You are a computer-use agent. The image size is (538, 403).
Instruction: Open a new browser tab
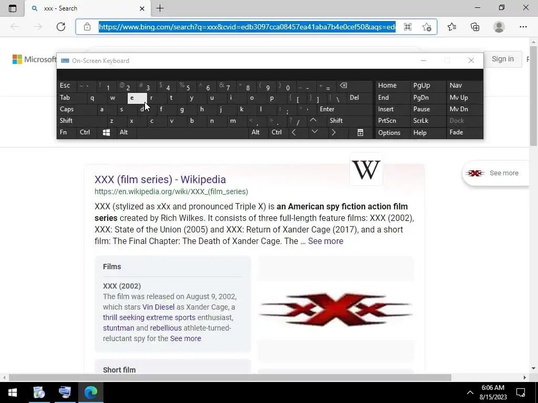click(x=160, y=8)
